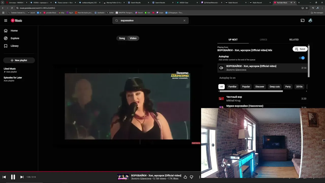The image size is (325, 183).
Task: Select the Discover filter chip
Action: (x=260, y=87)
